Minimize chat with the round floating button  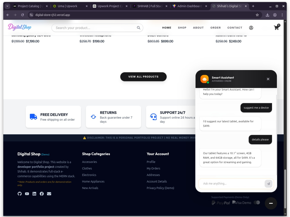tap(271, 203)
